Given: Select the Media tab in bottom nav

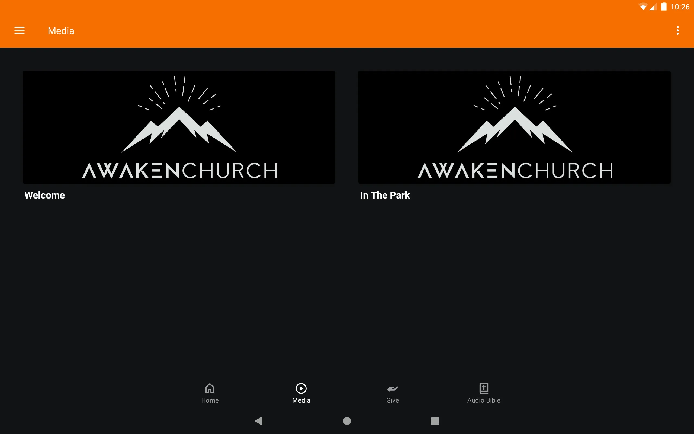Looking at the screenshot, I should point(300,392).
